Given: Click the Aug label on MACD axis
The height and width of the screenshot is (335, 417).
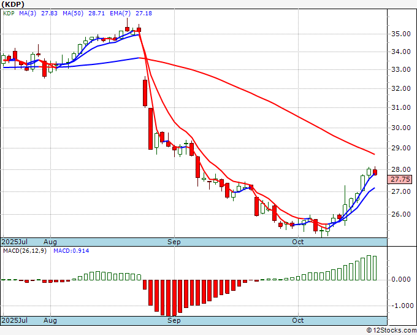Looking at the screenshot, I should click(50, 320).
